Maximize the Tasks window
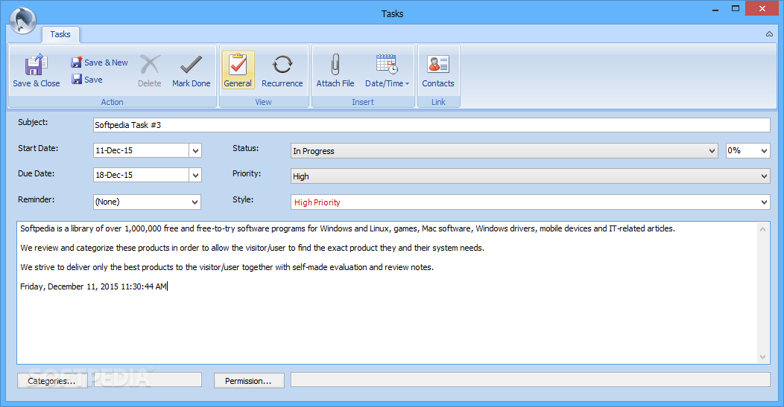Screen dimensions: 784x407 coord(736,9)
